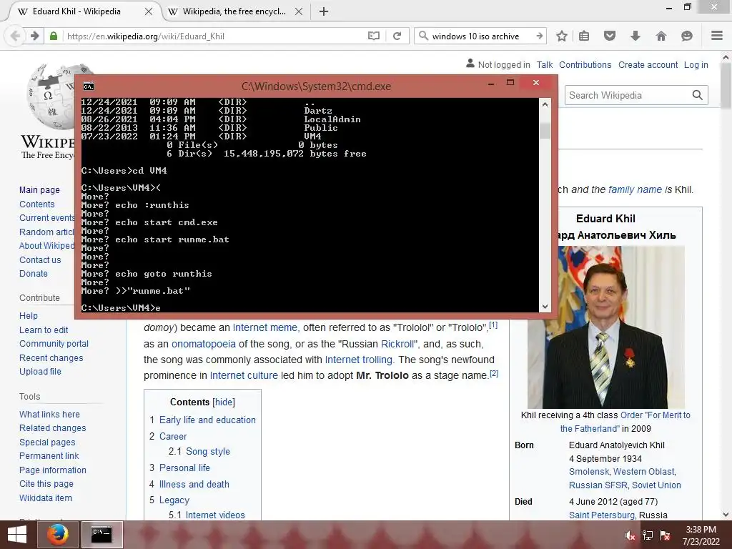Screen dimensions: 732x549
Task: Click the Firefox forward arrow button
Action: pyautogui.click(x=34, y=36)
